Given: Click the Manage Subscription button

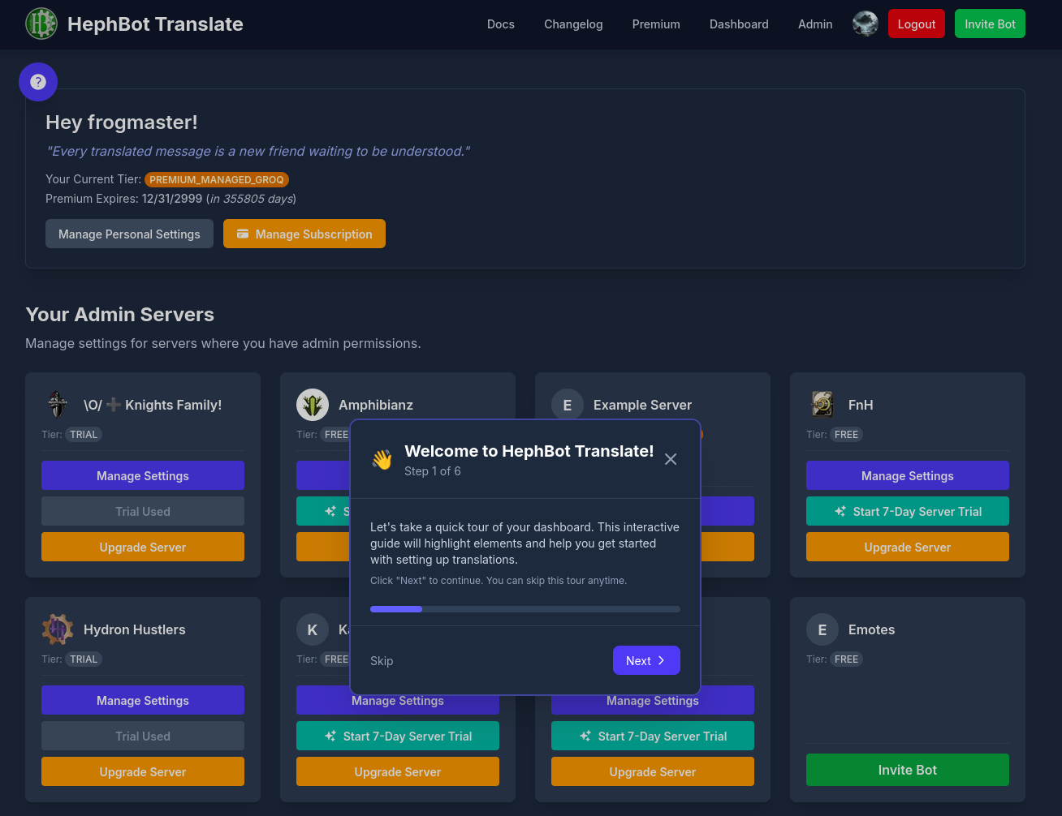Looking at the screenshot, I should [x=304, y=234].
